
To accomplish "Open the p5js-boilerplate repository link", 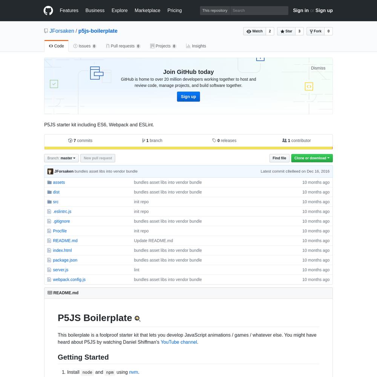I will [x=98, y=31].
